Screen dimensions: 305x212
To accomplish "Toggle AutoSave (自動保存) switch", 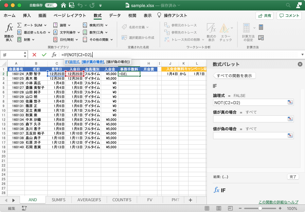I will [x=51, y=5].
